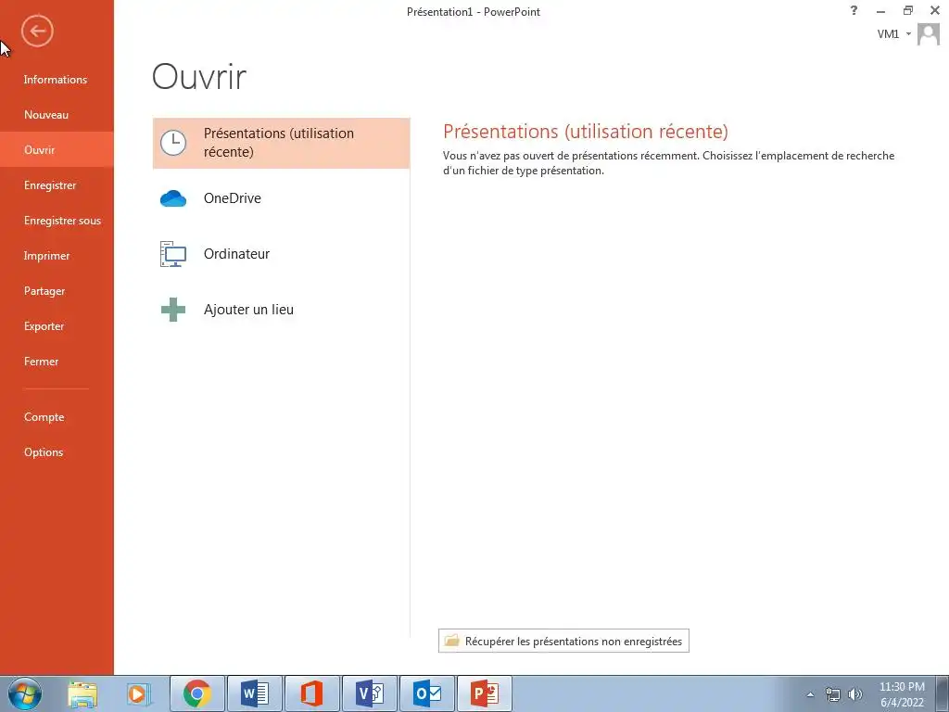Open Windows Explorer from the taskbar
The image size is (949, 712).
click(82, 694)
